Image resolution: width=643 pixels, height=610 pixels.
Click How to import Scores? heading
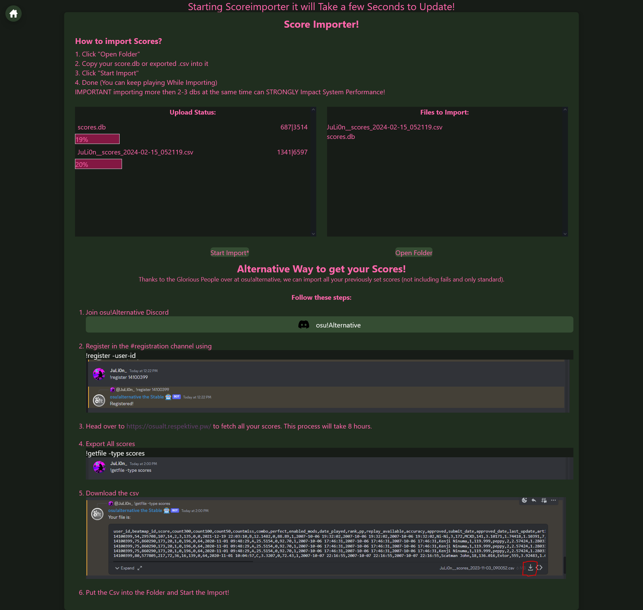point(118,41)
